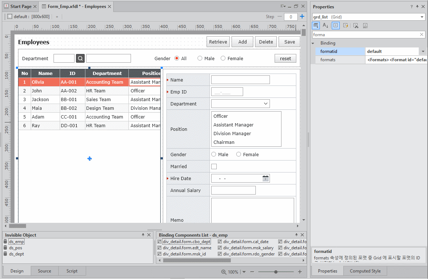Screen dimensions: 428x279
Task: Collapse the Binding property group
Action: pos(313,43)
